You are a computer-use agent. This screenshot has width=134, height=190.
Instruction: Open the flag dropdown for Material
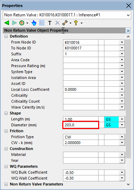click(122, 155)
